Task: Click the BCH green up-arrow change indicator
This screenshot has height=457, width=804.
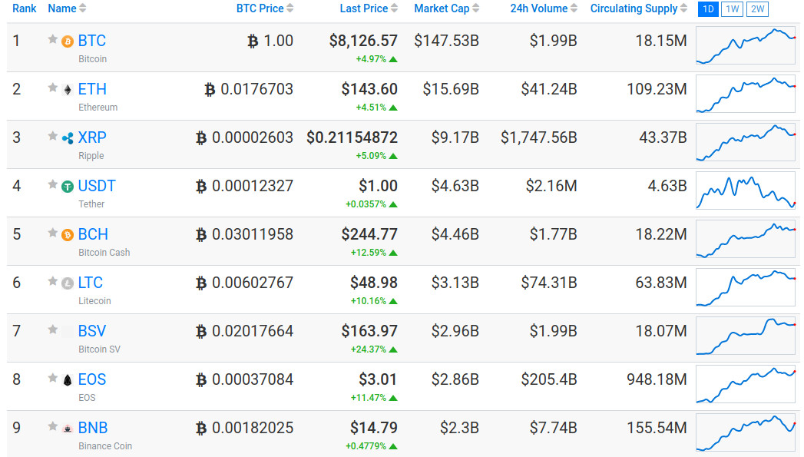Action: [393, 253]
